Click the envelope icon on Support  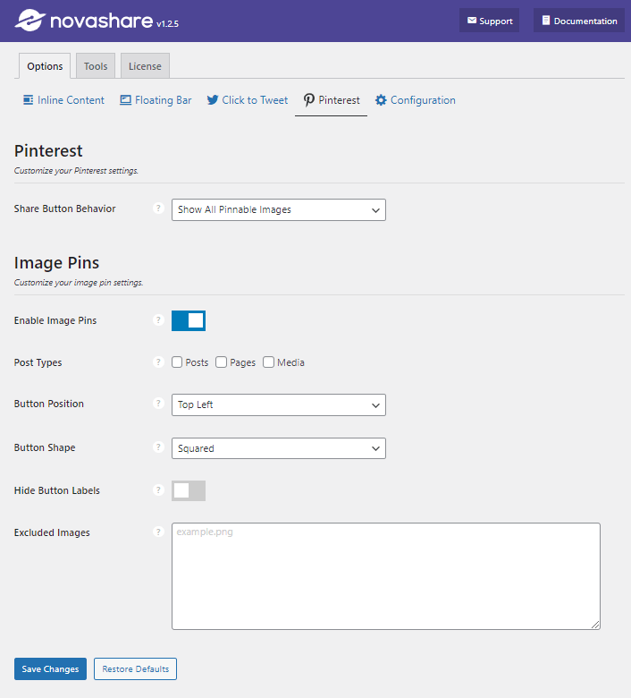pos(472,21)
